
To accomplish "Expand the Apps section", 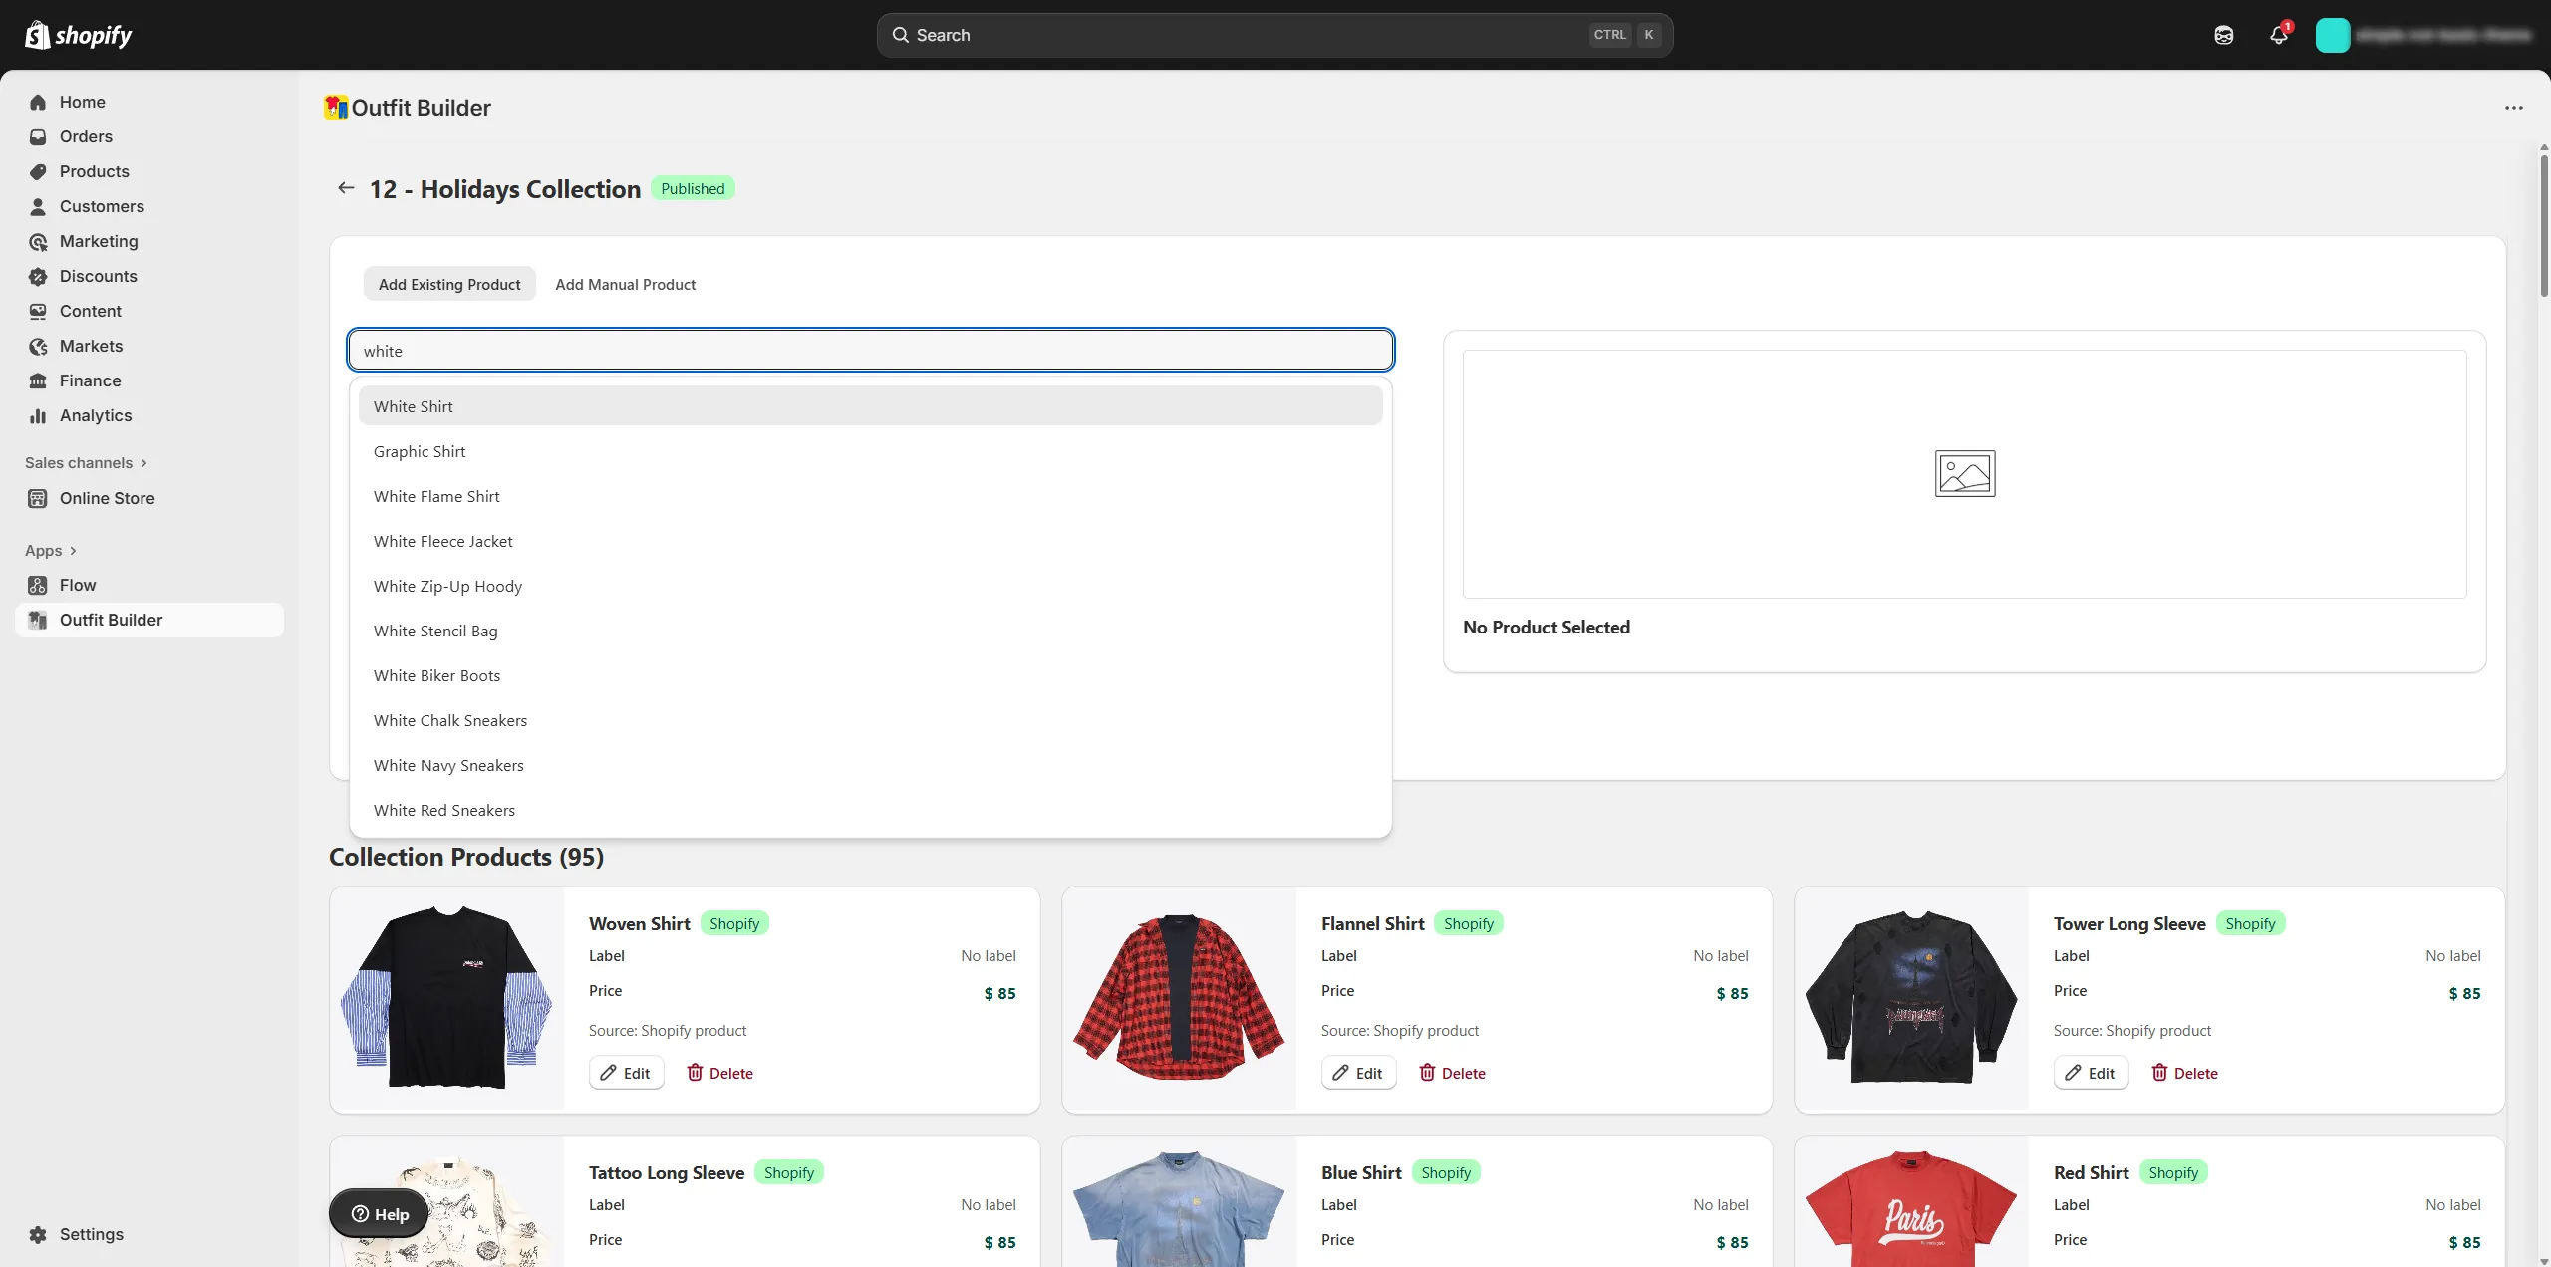I will tap(51, 551).
